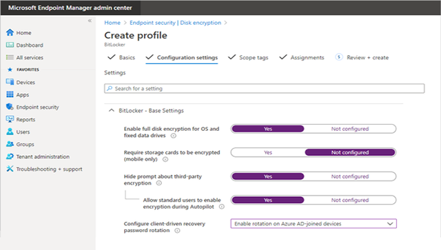Viewport: 441px width, 250px height.
Task: Select the Endpoint security shield icon
Action: tap(10, 107)
